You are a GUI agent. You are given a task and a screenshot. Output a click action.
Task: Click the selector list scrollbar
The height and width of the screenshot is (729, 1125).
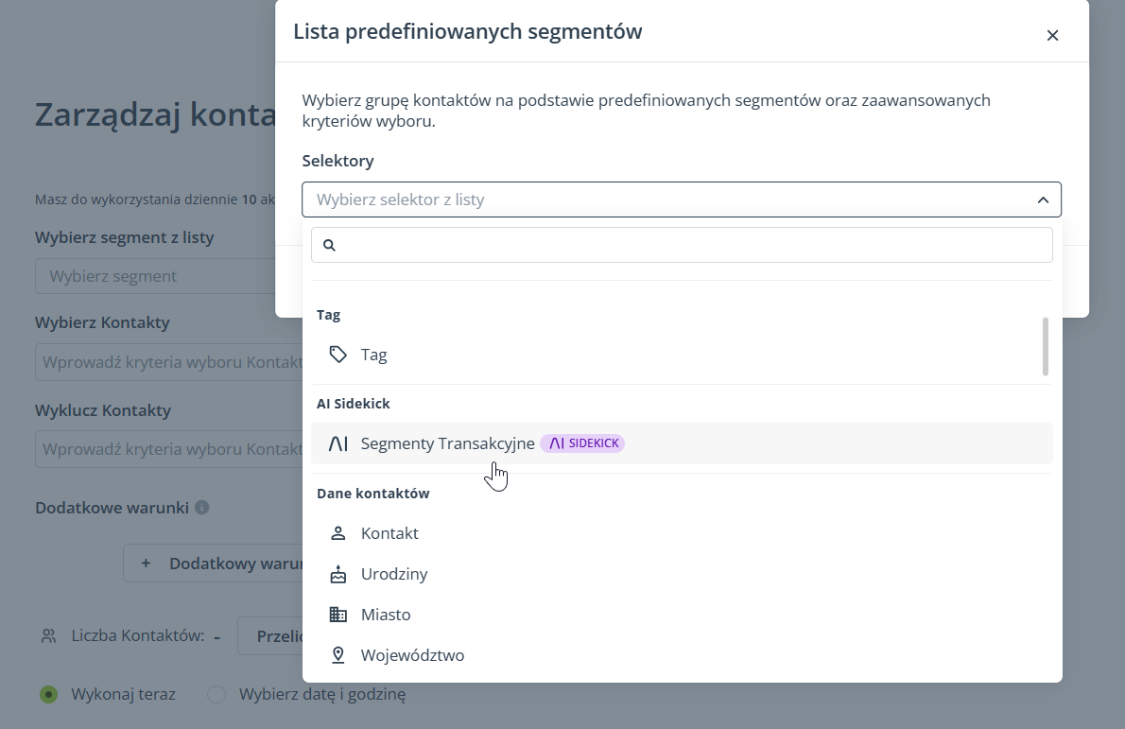[1045, 346]
